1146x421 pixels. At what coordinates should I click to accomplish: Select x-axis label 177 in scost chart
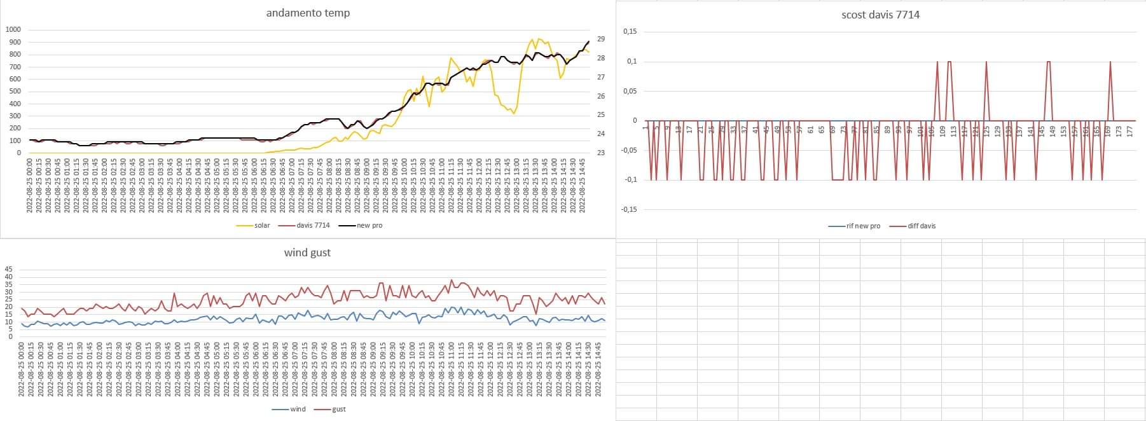pyautogui.click(x=1129, y=130)
